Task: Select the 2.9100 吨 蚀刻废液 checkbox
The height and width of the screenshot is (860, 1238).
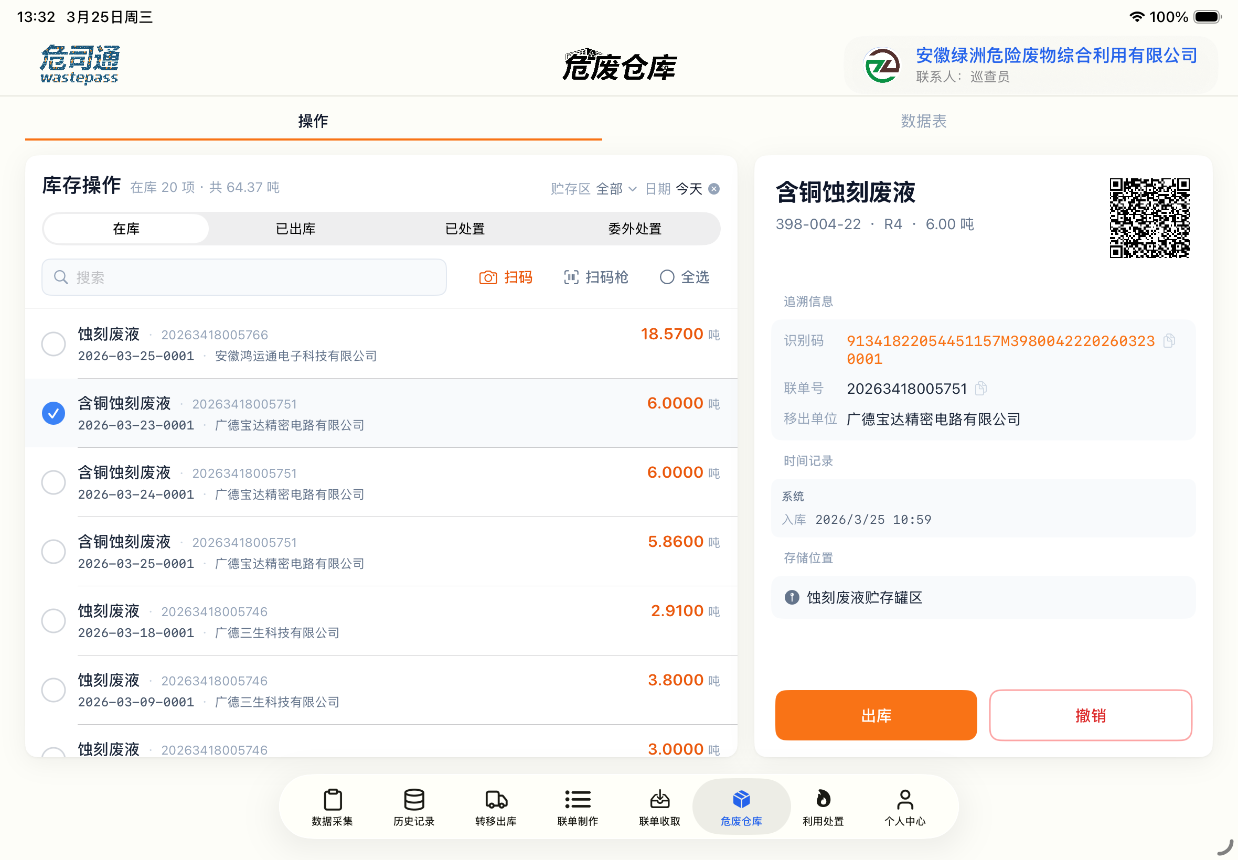Action: pyautogui.click(x=54, y=621)
